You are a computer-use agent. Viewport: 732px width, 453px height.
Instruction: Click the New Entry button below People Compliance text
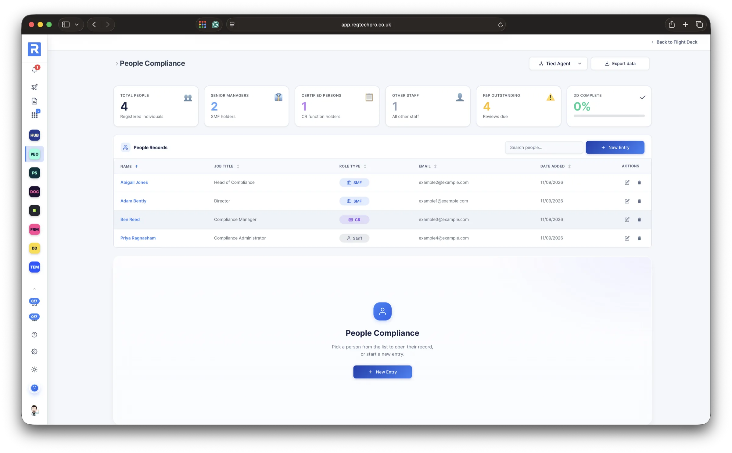tap(382, 372)
